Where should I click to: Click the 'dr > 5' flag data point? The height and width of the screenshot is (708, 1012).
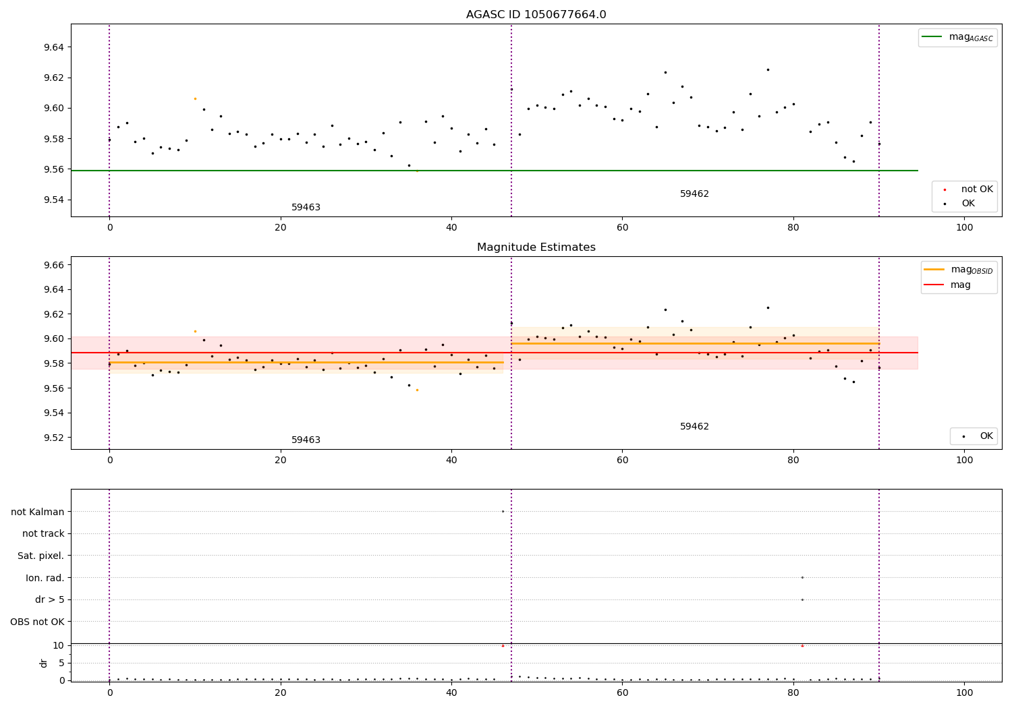tap(802, 599)
